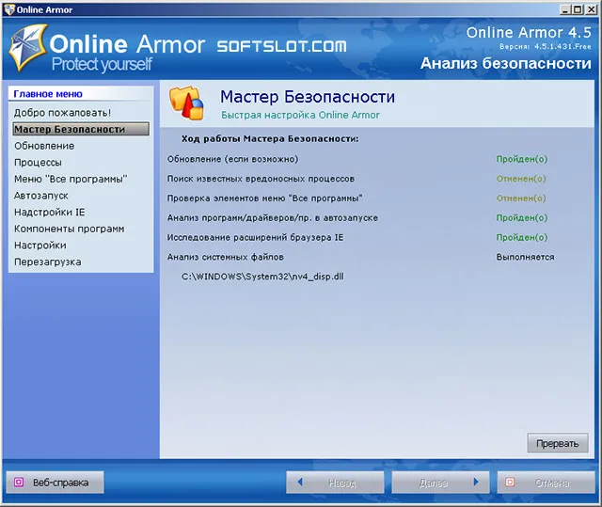Click the pink icon on Веб-справка button
Viewport: 602px width, 507px height.
pos(19,482)
